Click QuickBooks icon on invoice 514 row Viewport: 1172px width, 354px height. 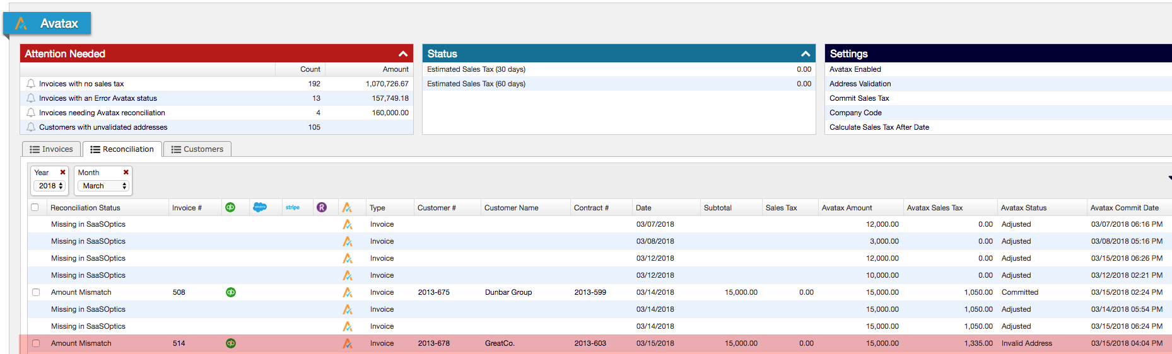pyautogui.click(x=231, y=343)
